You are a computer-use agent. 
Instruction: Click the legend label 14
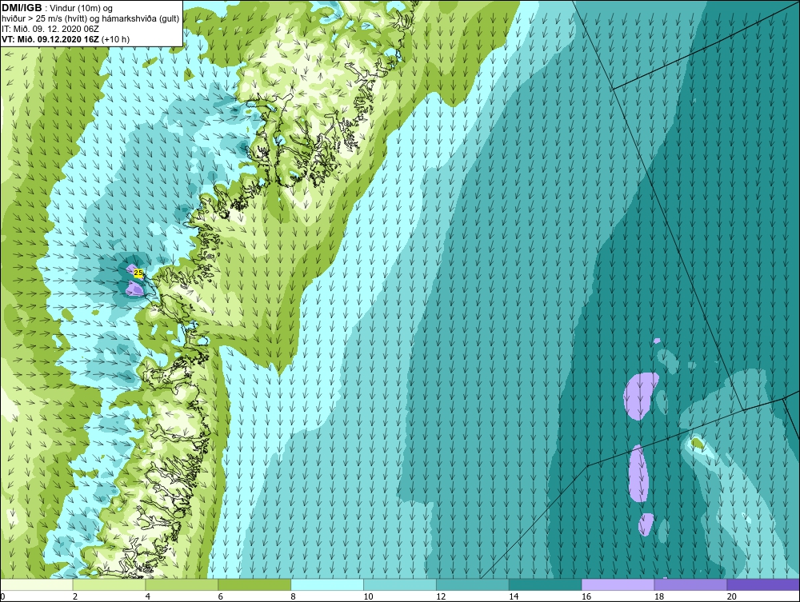(514, 596)
